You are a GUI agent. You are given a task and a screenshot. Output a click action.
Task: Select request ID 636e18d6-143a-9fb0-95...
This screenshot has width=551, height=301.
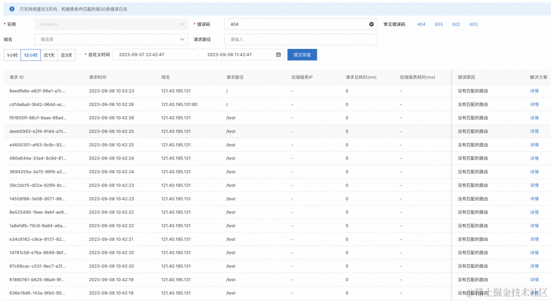[x=37, y=293]
